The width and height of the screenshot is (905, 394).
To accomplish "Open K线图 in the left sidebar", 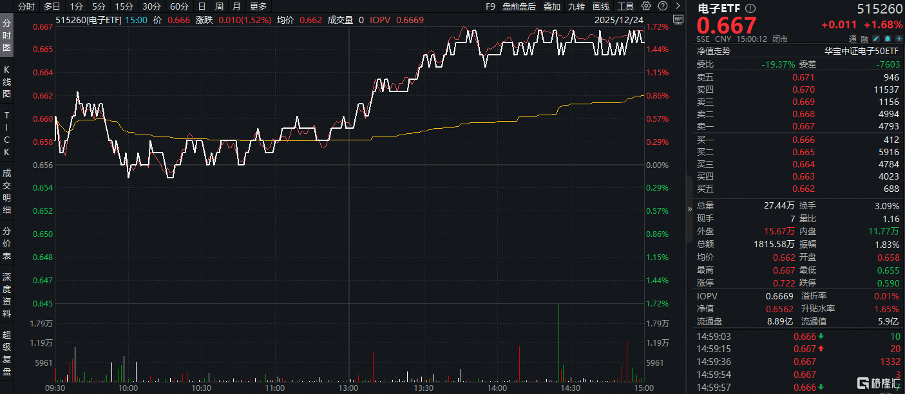I will 7,81.
